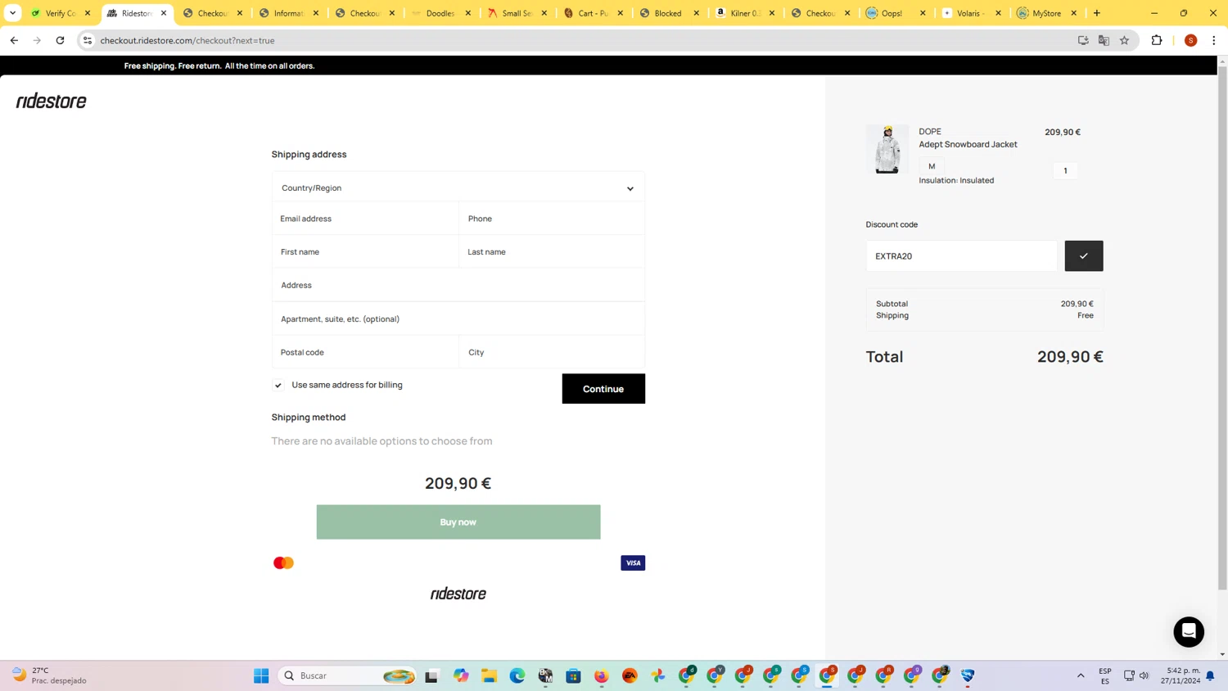Click the City field
The image size is (1228, 691).
(x=552, y=352)
